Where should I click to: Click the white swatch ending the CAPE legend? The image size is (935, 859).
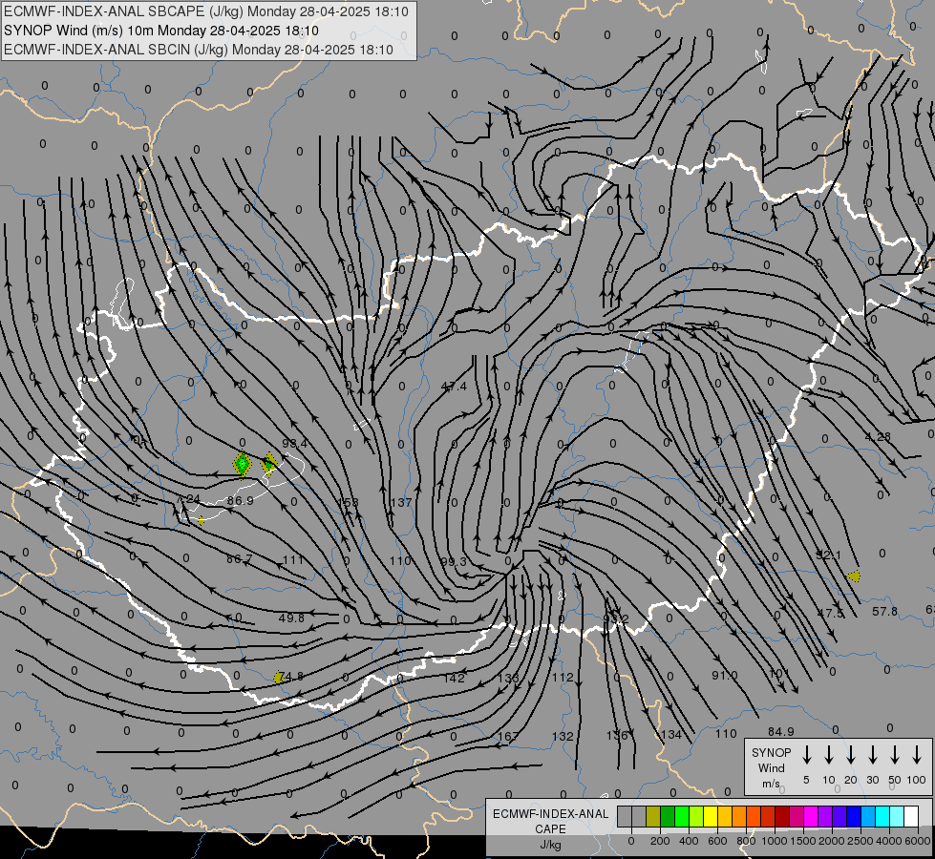pyautogui.click(x=911, y=817)
